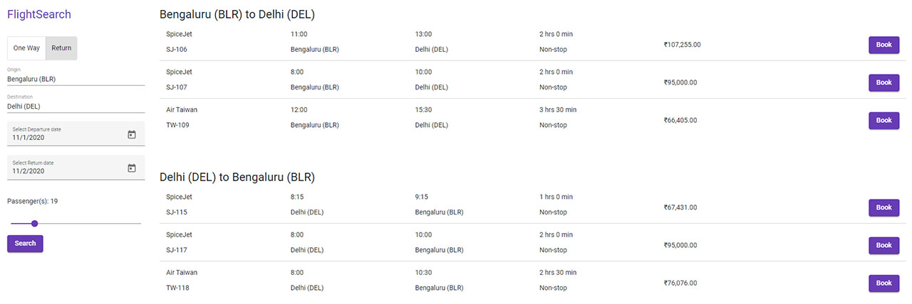Book SpiceJet flight SJ-117
The width and height of the screenshot is (912, 304).
(x=883, y=245)
